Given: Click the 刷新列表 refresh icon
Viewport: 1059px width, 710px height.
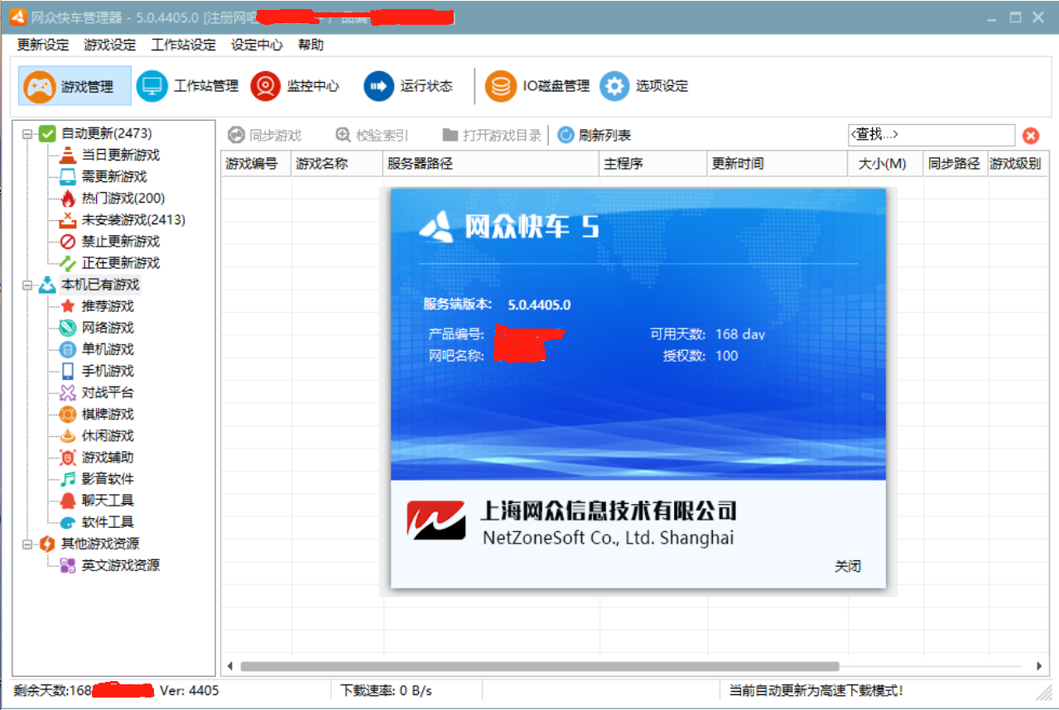Looking at the screenshot, I should [x=566, y=135].
